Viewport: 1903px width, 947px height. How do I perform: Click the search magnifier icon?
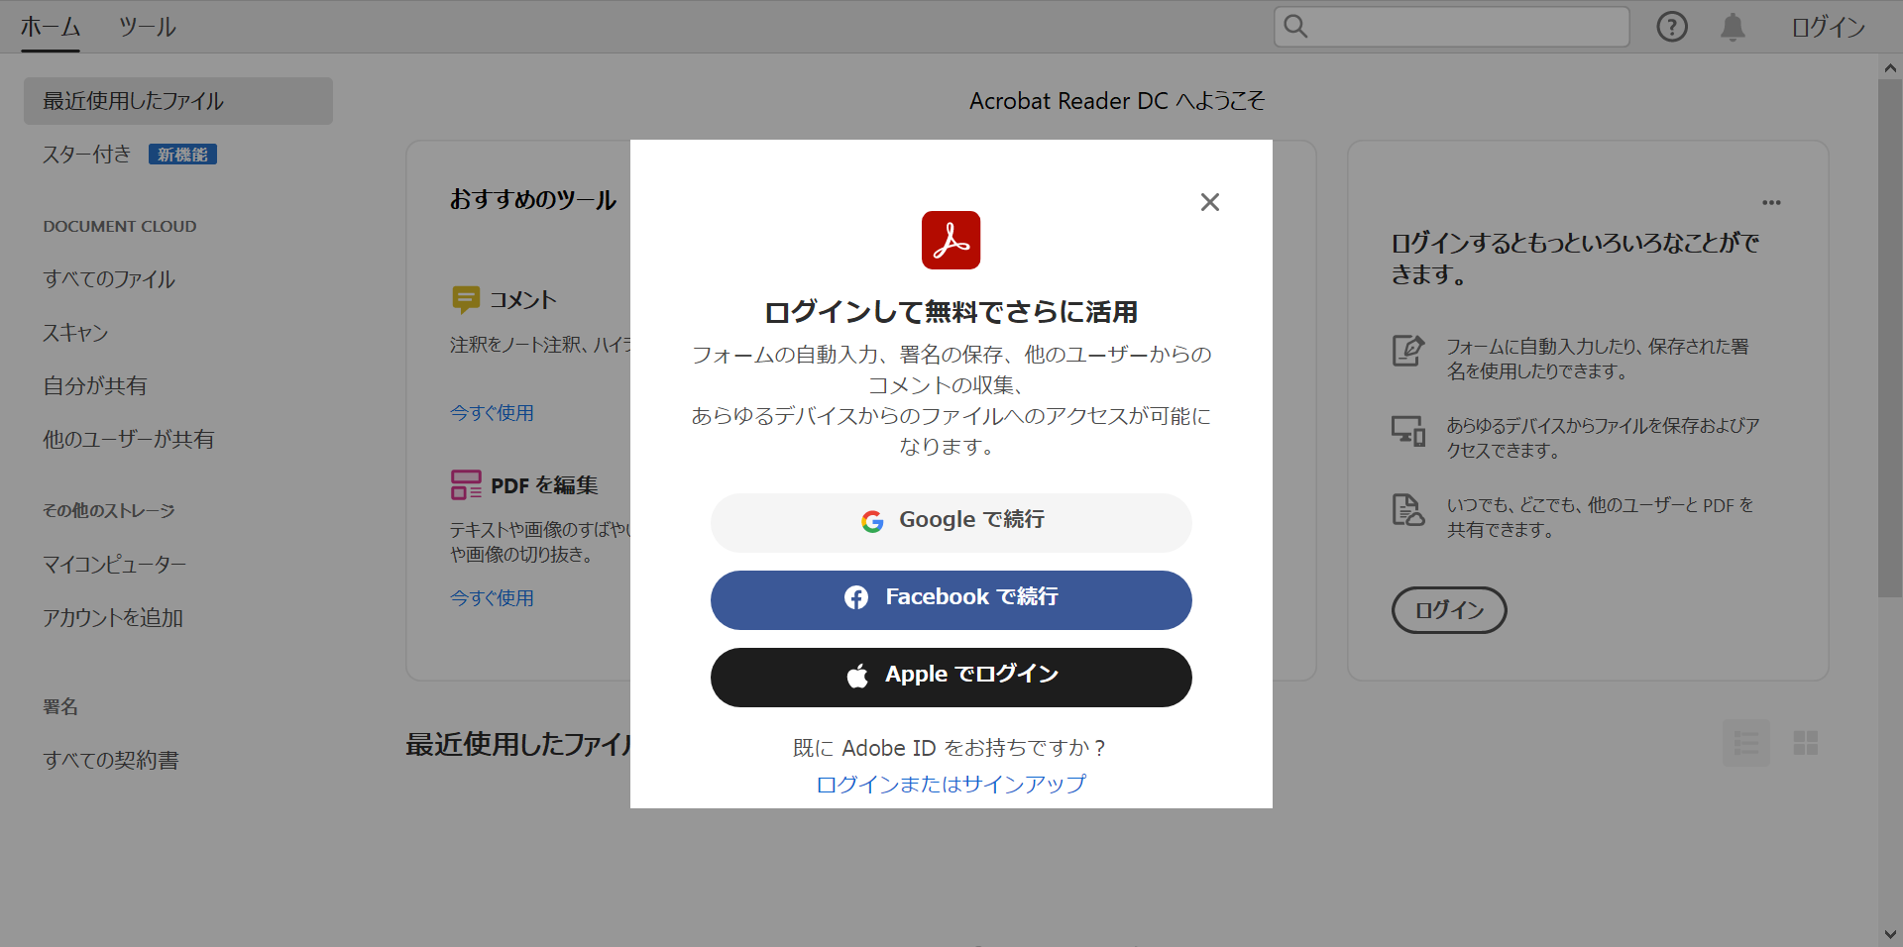pos(1295,27)
